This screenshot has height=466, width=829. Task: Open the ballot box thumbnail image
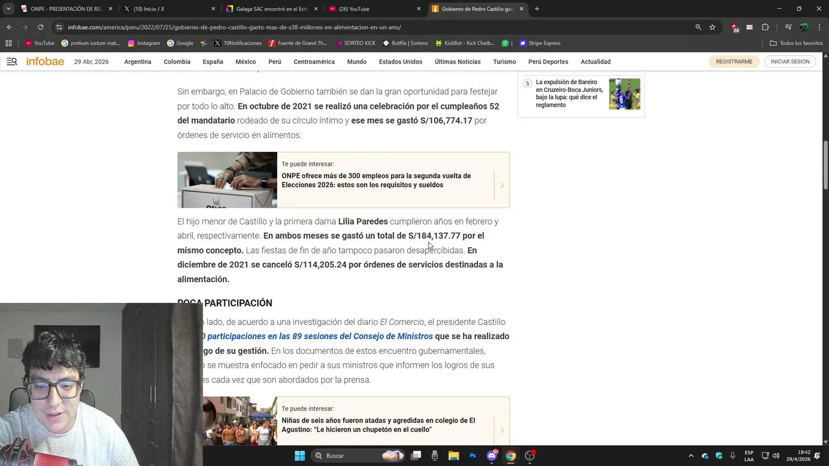point(227,180)
